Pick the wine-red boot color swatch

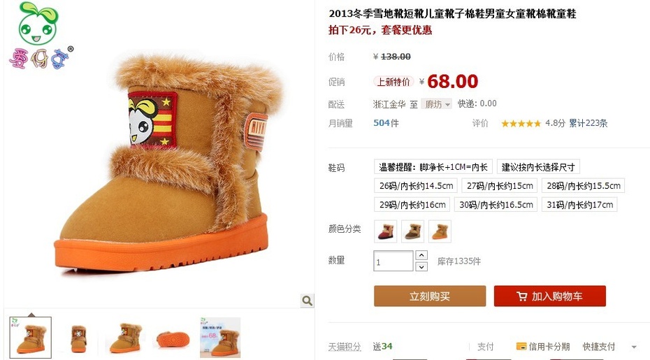pos(386,231)
